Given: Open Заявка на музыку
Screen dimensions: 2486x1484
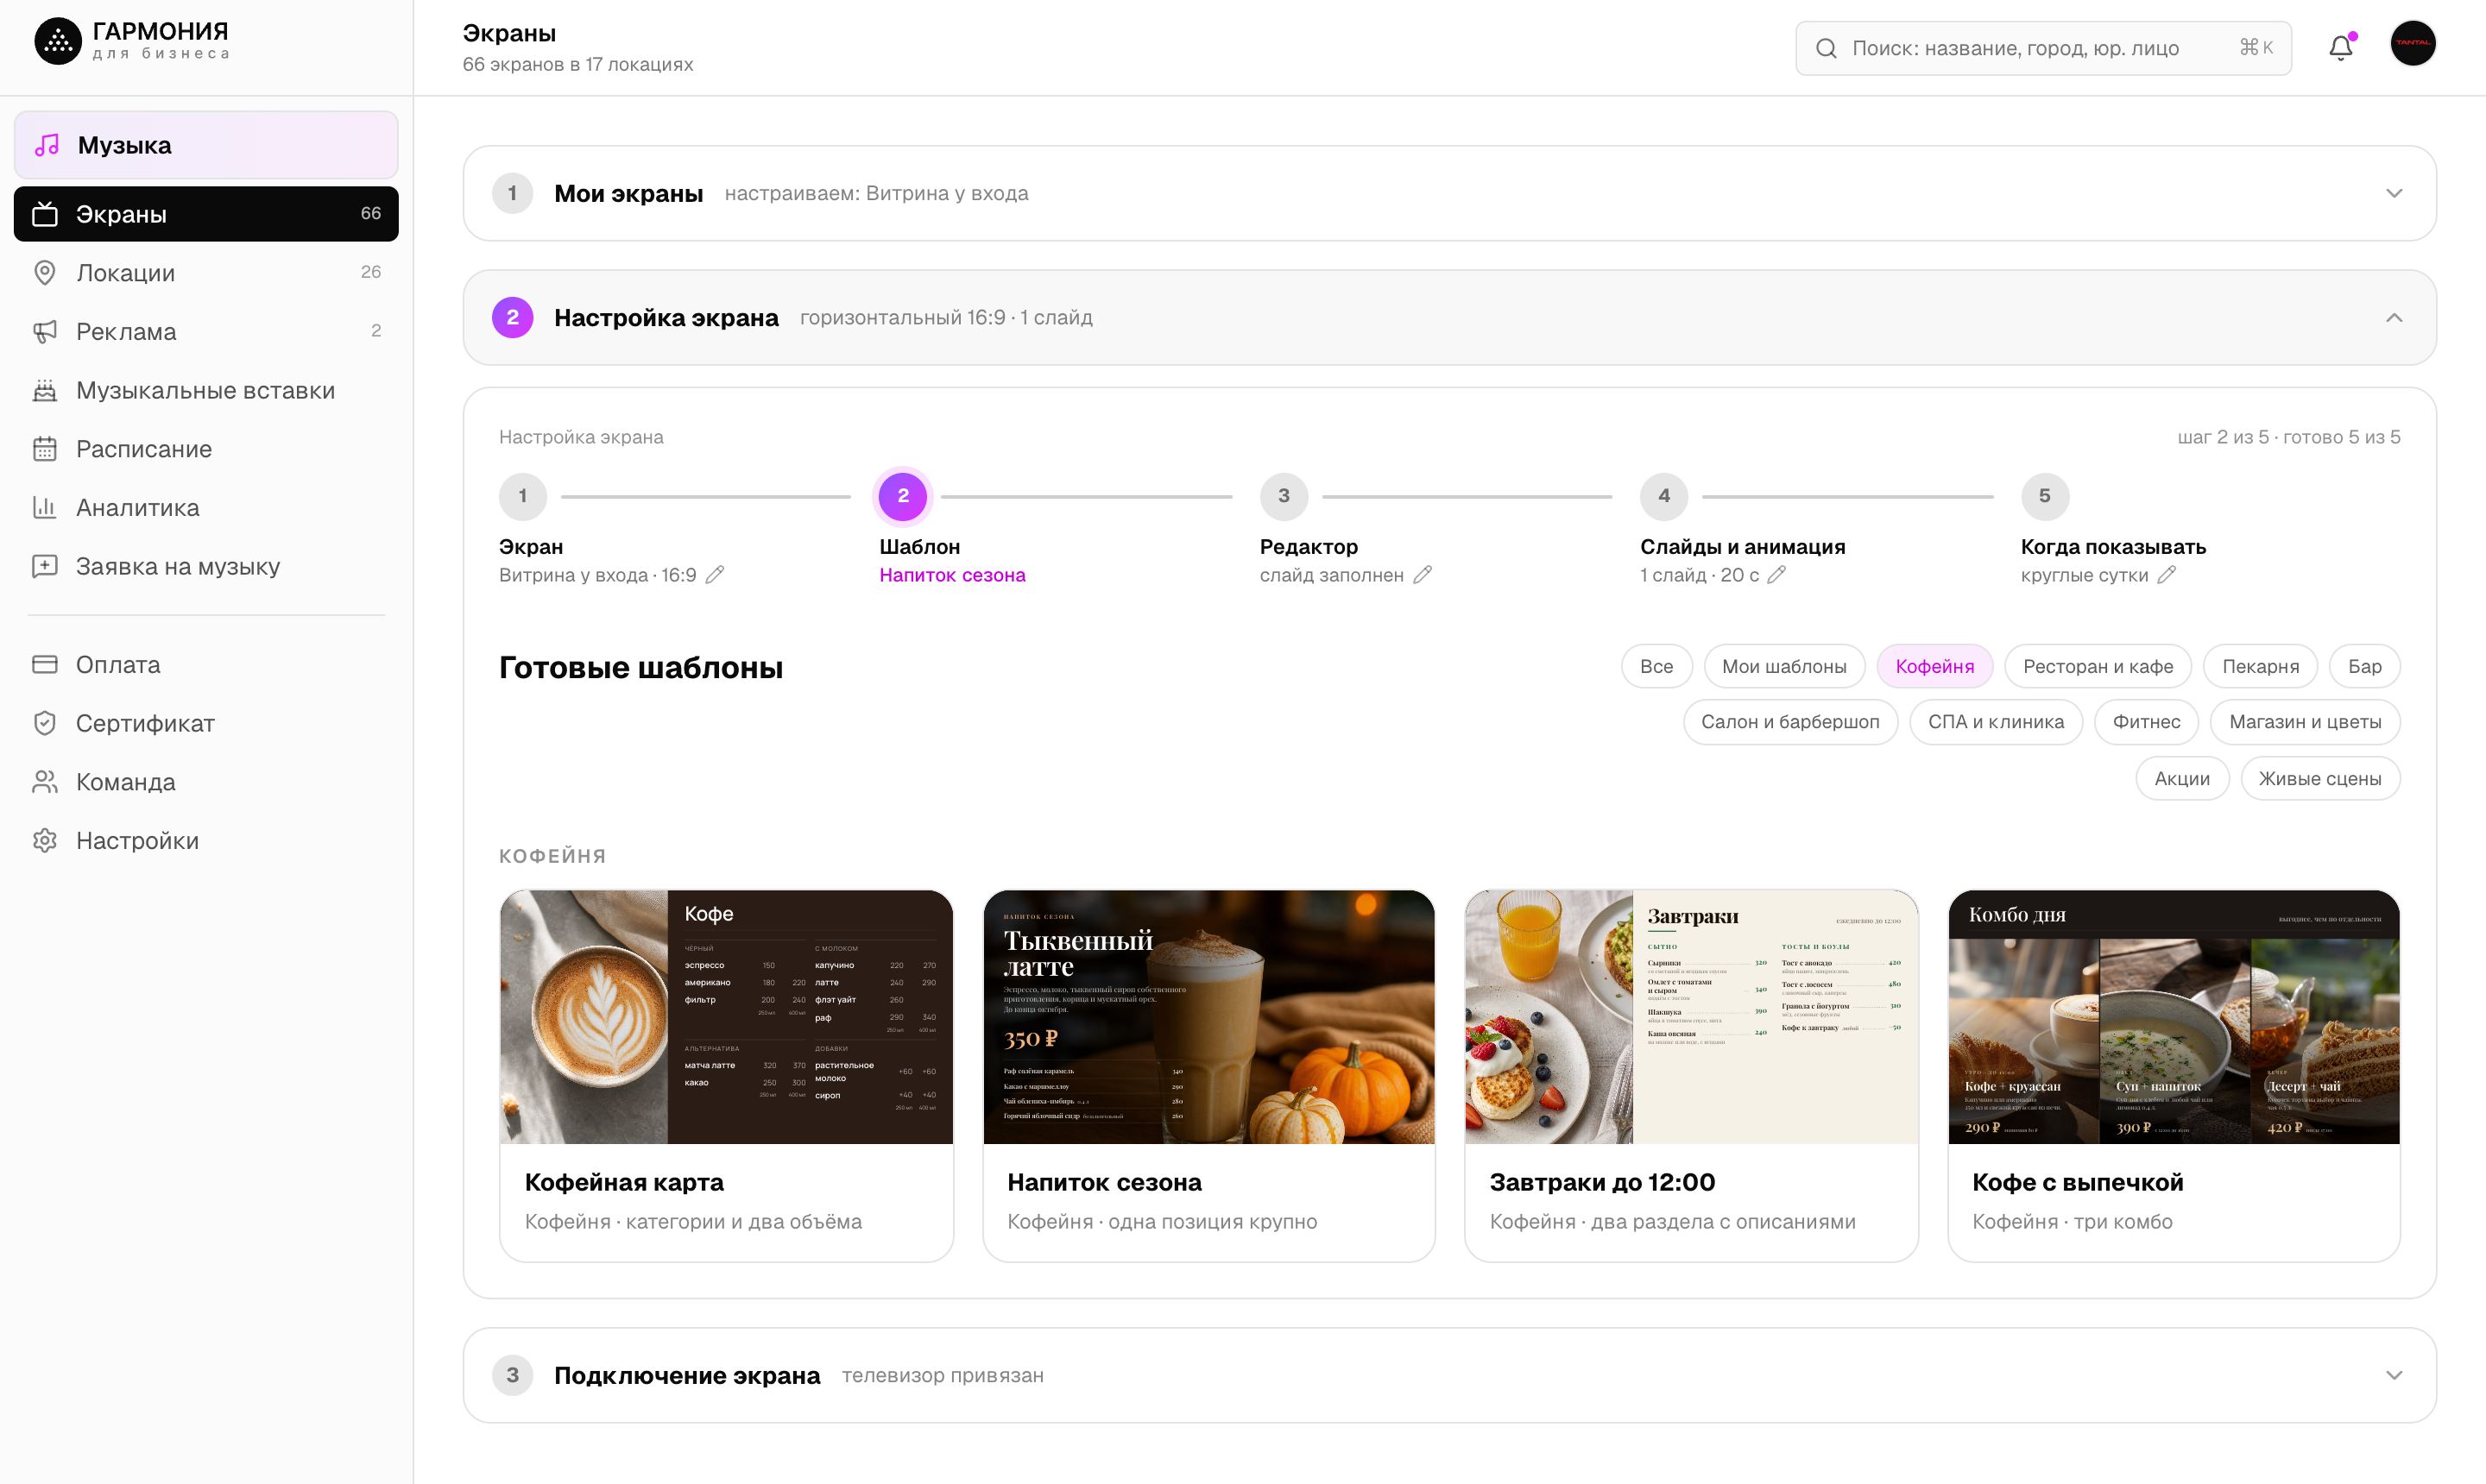Looking at the screenshot, I should click(x=206, y=566).
